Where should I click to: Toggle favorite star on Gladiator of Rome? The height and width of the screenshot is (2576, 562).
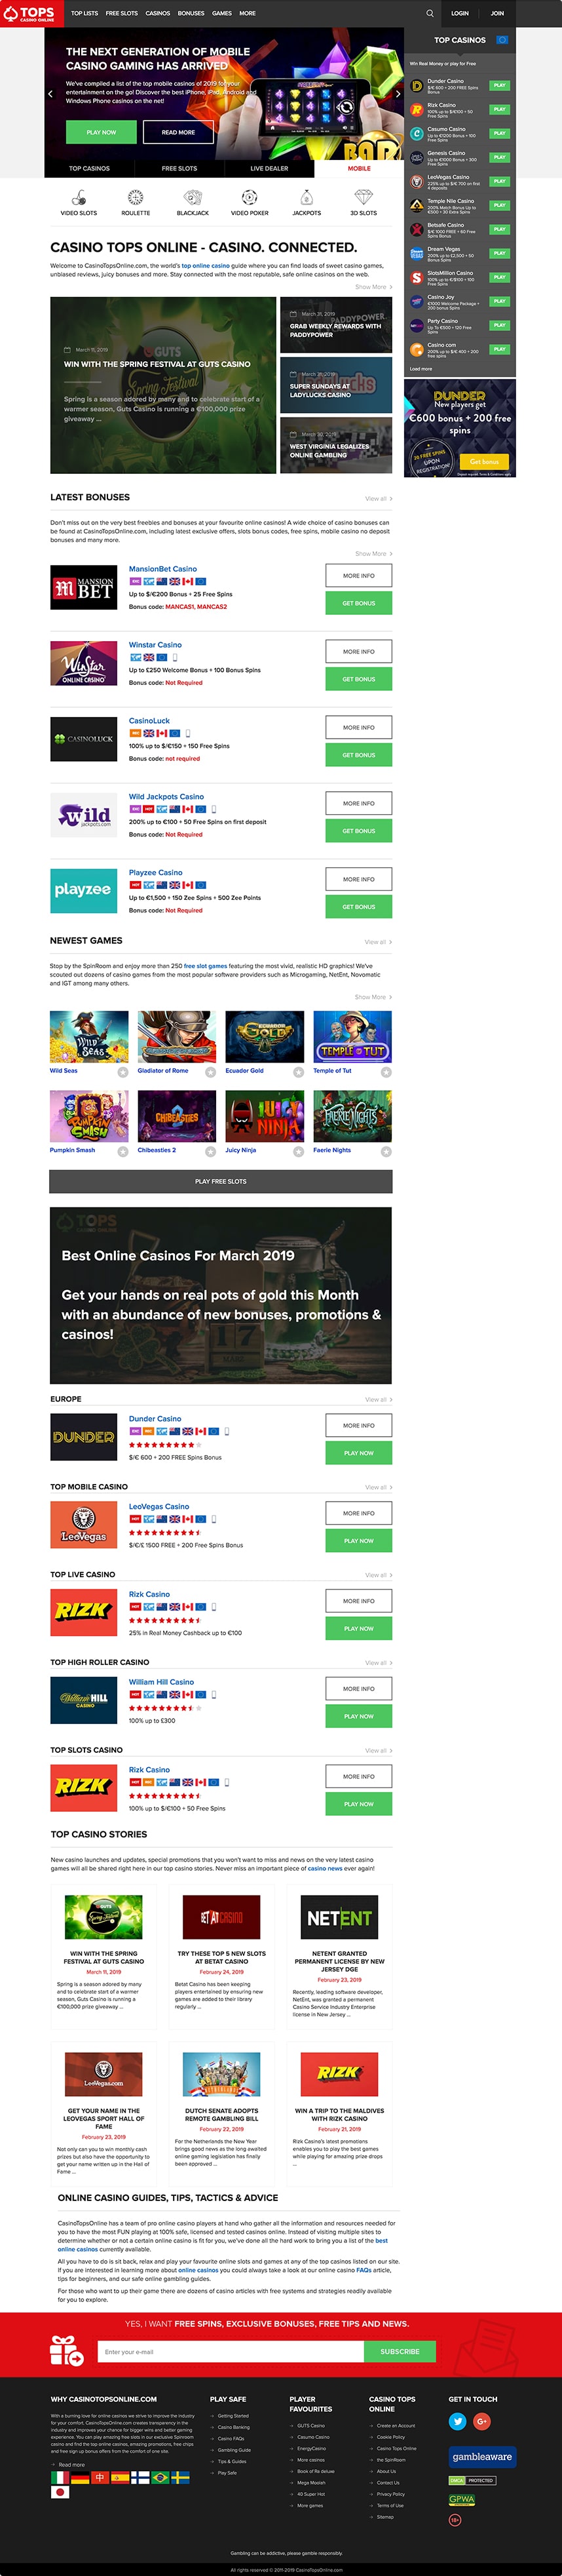211,1072
